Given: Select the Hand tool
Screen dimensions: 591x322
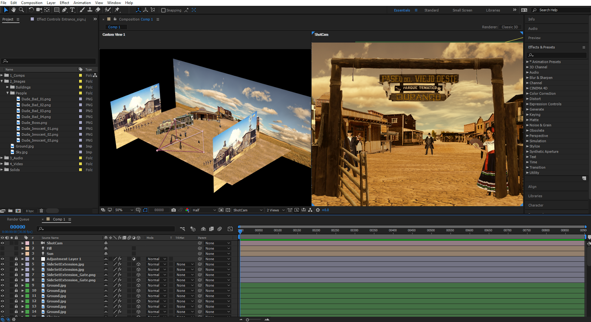Looking at the screenshot, I should (14, 10).
